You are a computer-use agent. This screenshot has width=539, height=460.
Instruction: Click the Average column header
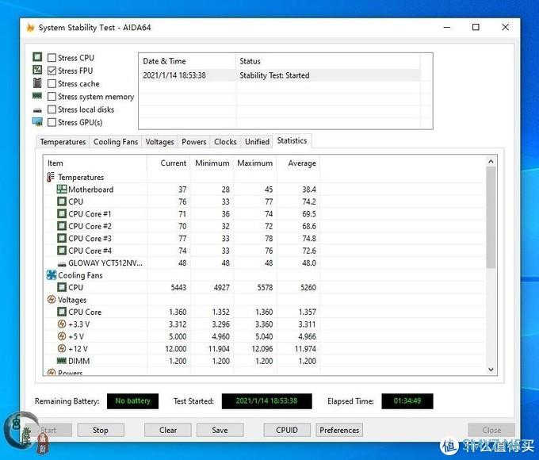coord(298,163)
